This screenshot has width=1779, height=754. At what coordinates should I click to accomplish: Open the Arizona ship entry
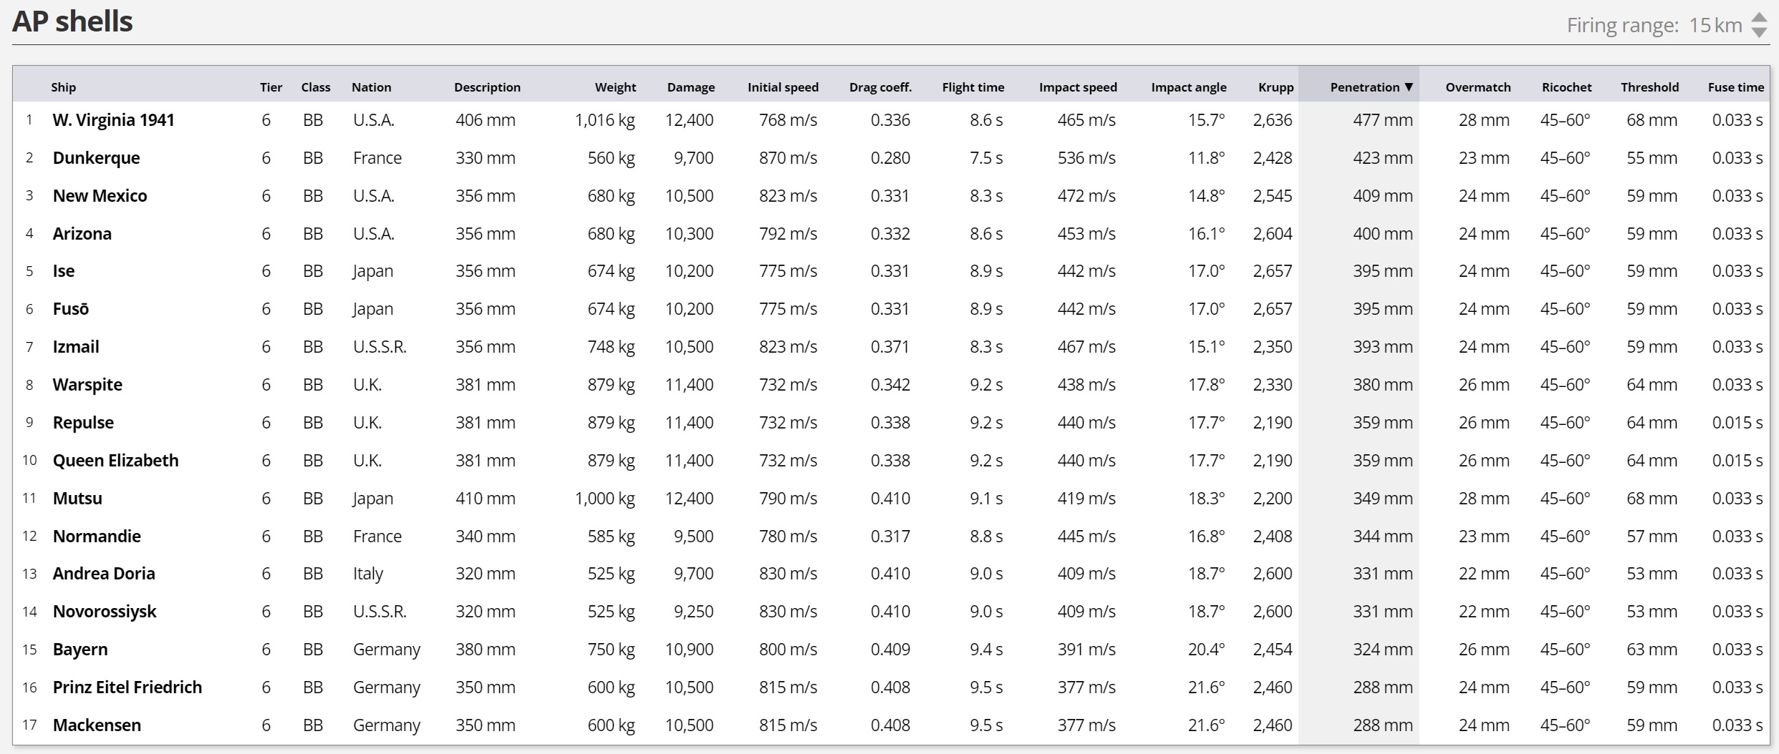[82, 234]
